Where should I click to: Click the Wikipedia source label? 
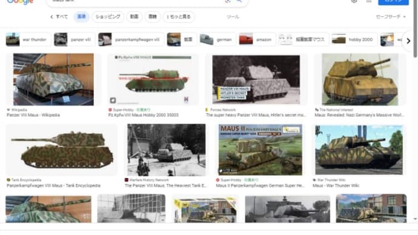17,110
